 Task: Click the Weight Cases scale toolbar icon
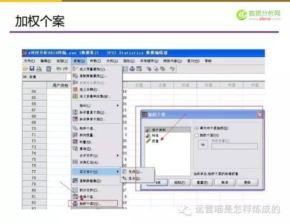(x=132, y=69)
